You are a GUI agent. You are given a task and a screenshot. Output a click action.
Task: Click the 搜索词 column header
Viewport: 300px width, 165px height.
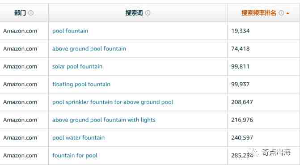point(134,13)
